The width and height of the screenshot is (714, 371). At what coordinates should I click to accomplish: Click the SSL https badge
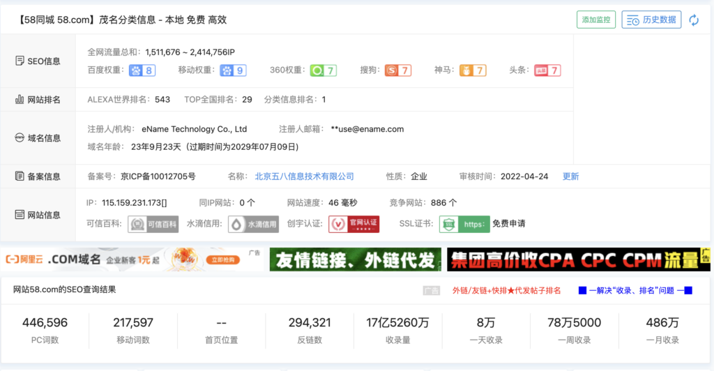click(x=464, y=224)
